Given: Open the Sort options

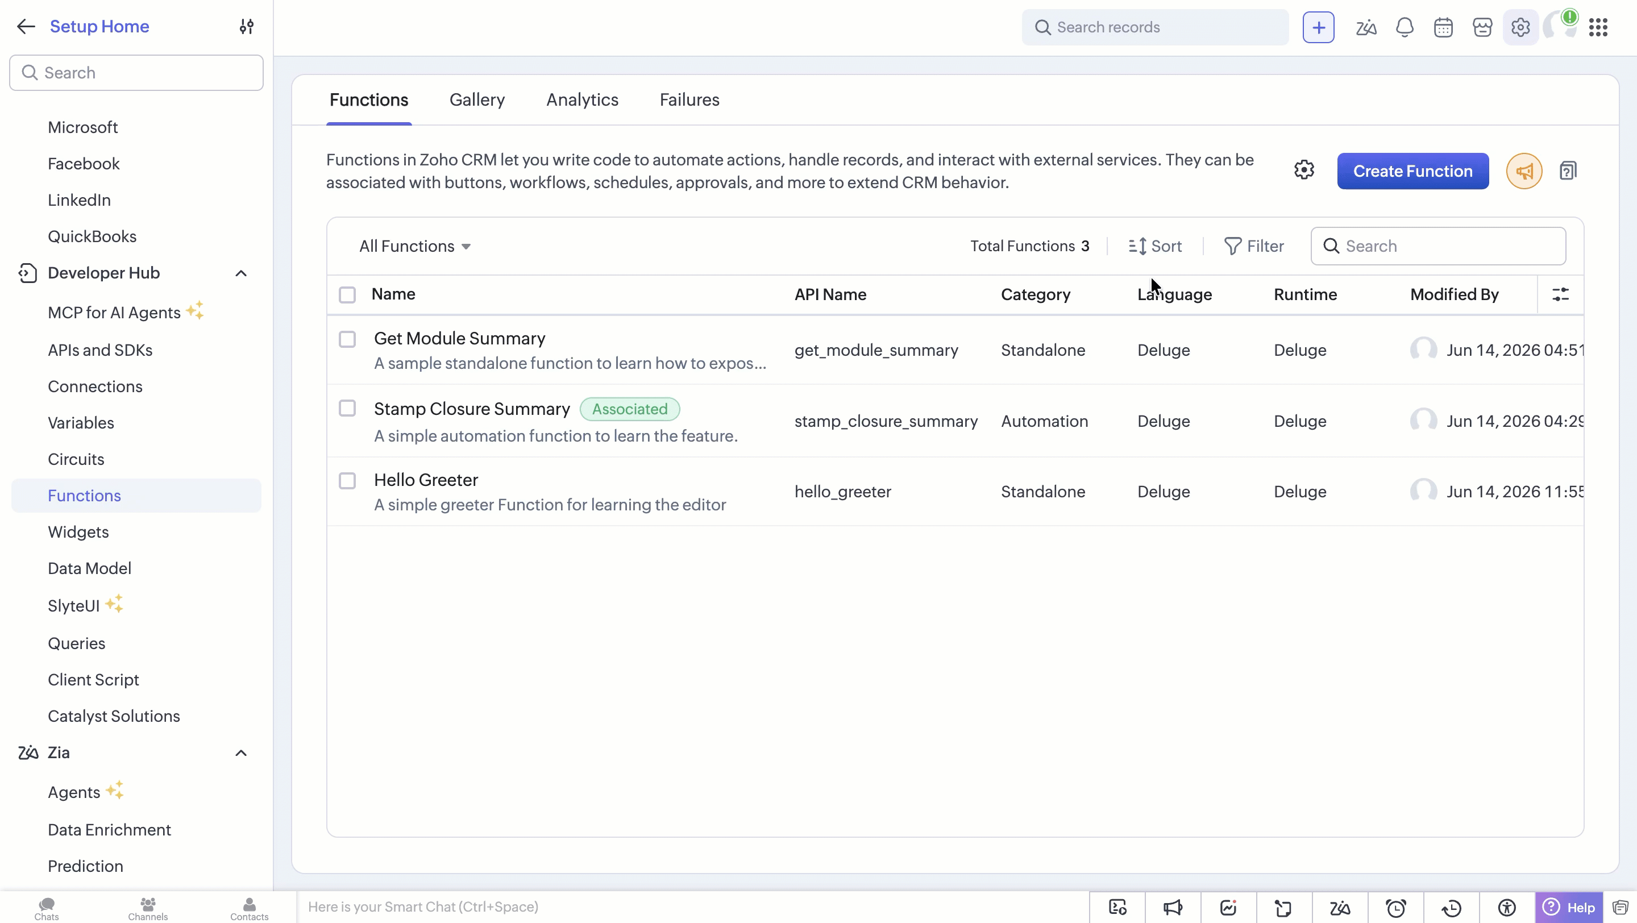Looking at the screenshot, I should click(x=1156, y=246).
